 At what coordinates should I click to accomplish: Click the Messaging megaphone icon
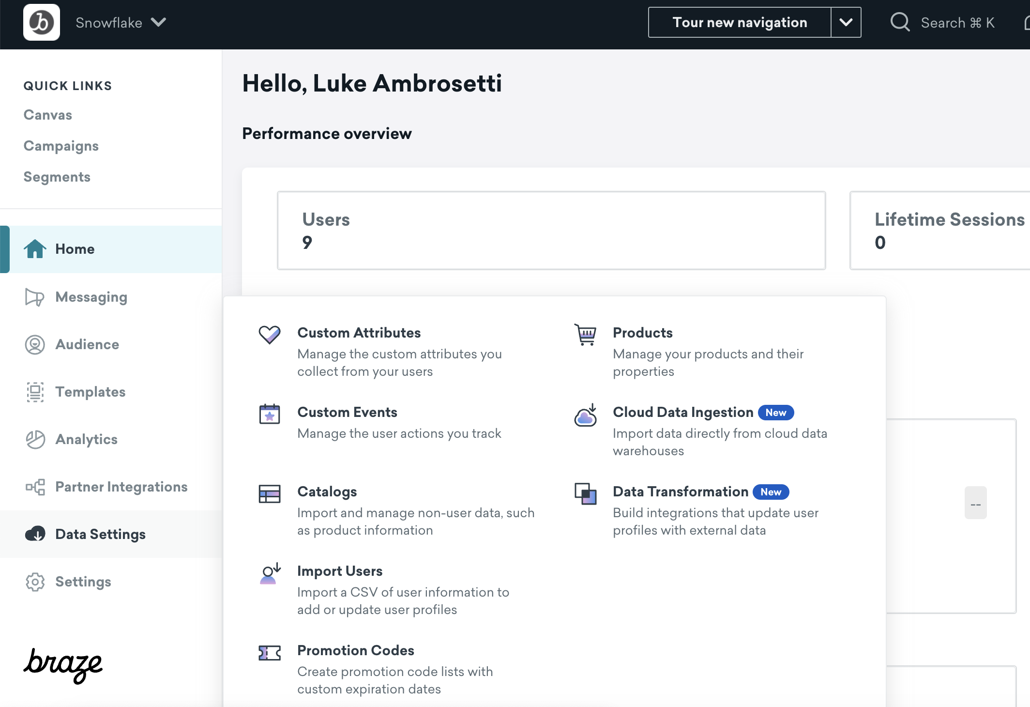[x=35, y=297]
